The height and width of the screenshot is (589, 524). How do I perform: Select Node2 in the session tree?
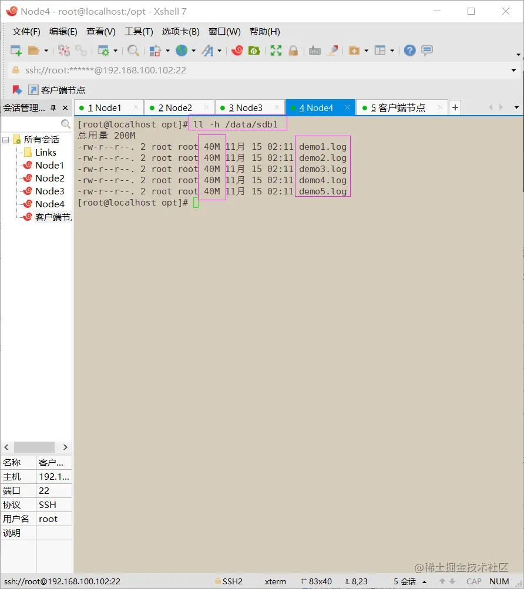(44, 179)
